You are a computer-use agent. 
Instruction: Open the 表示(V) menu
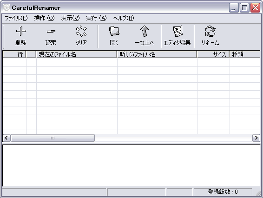(x=71, y=18)
